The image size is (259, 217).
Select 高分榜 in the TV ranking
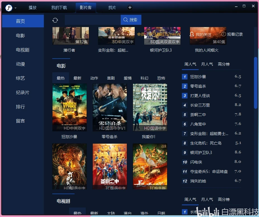[x=224, y=199]
